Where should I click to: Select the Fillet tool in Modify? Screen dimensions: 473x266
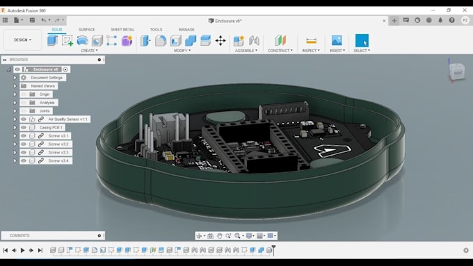pyautogui.click(x=161, y=40)
